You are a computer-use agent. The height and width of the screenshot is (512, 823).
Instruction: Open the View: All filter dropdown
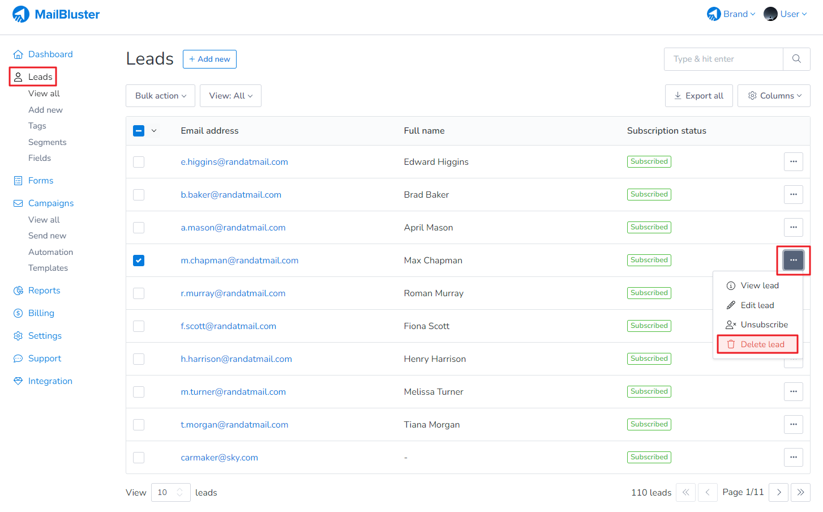pyautogui.click(x=230, y=96)
